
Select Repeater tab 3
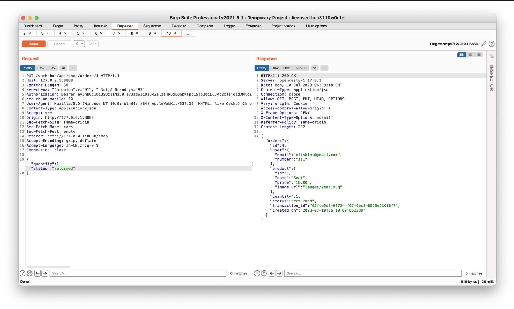[45, 33]
